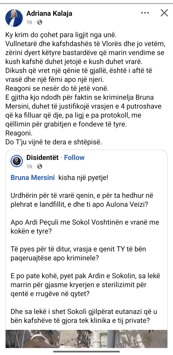
Task: Follow the Disidentët page
Action: (74, 157)
